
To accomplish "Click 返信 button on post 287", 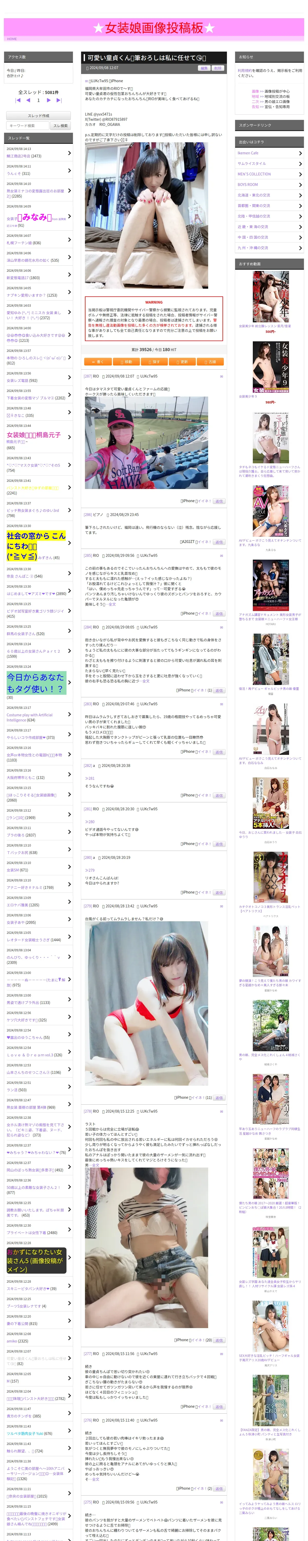I will (x=219, y=501).
